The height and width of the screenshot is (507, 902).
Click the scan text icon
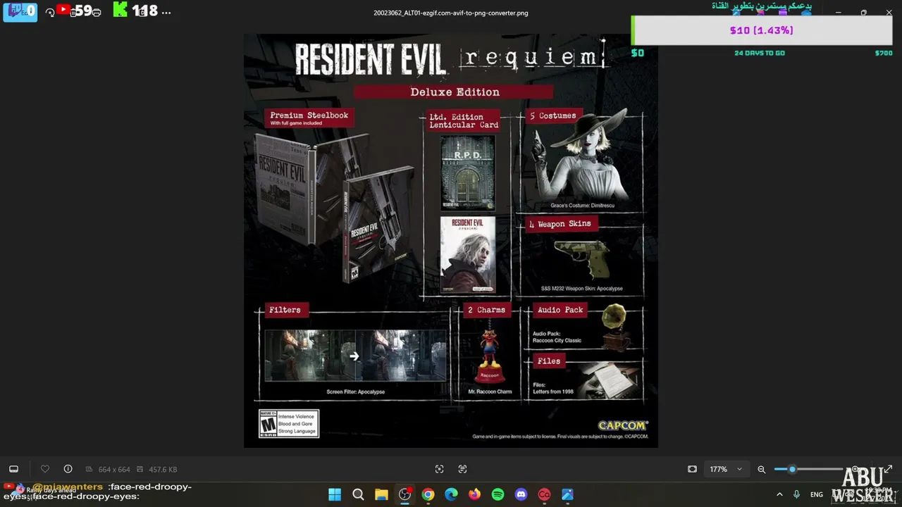tap(462, 469)
